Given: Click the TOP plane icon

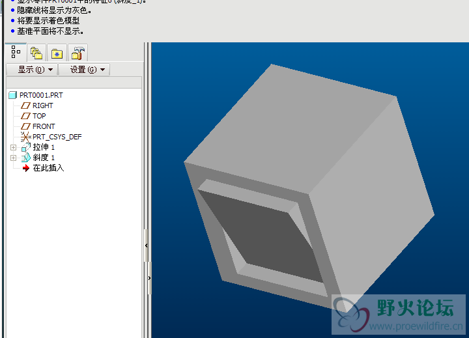Looking at the screenshot, I should [x=25, y=116].
